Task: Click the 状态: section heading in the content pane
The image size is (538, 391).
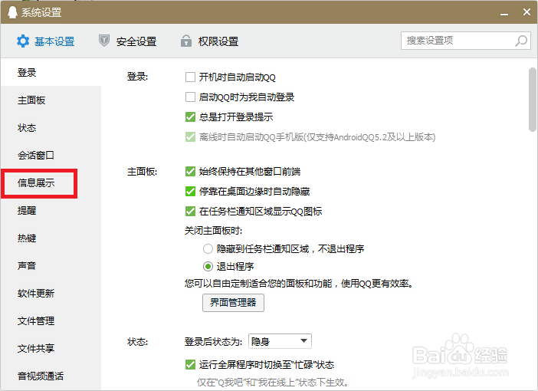Action: pyautogui.click(x=138, y=342)
